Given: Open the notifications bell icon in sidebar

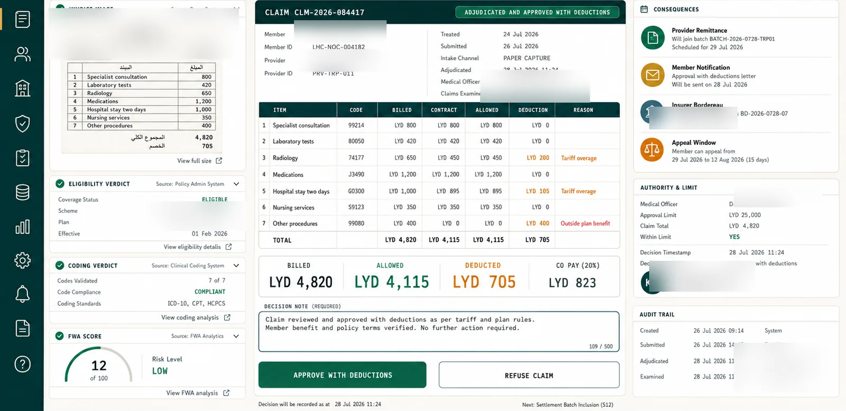Looking at the screenshot, I should [x=22, y=294].
